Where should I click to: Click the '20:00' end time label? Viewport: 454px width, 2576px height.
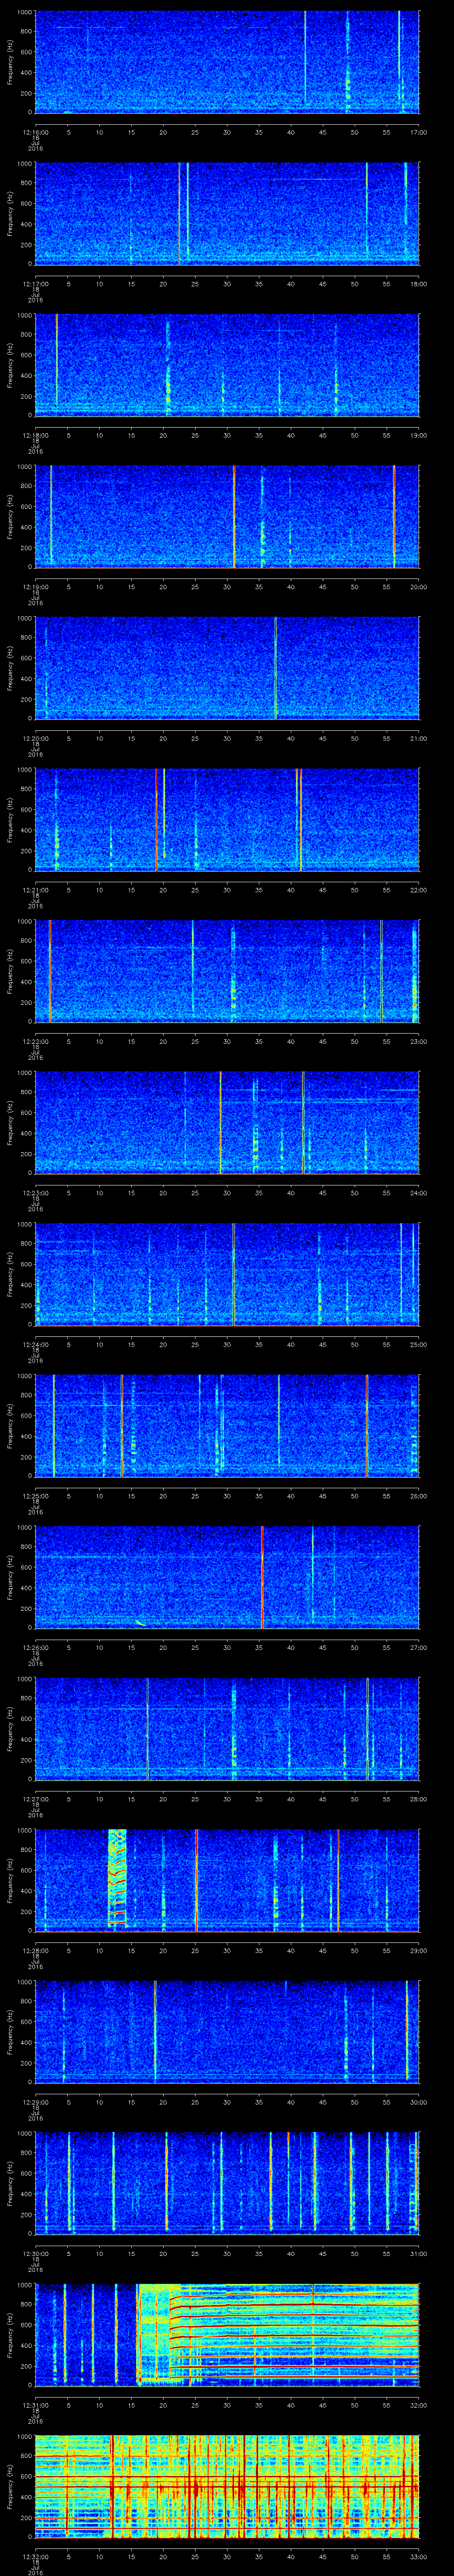[418, 586]
